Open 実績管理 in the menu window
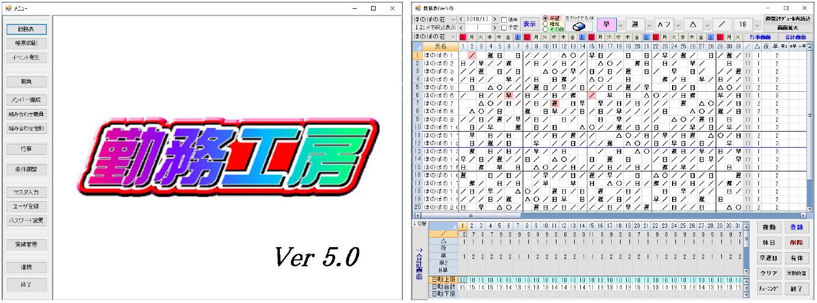This screenshot has height=303, width=817. (x=27, y=244)
